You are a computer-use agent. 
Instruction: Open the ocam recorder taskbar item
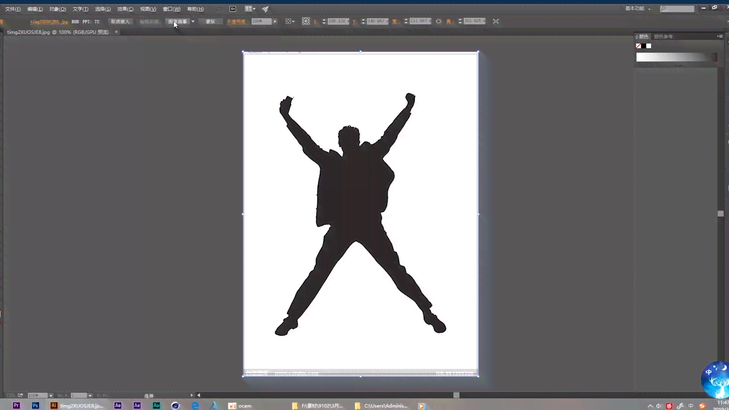click(x=240, y=405)
